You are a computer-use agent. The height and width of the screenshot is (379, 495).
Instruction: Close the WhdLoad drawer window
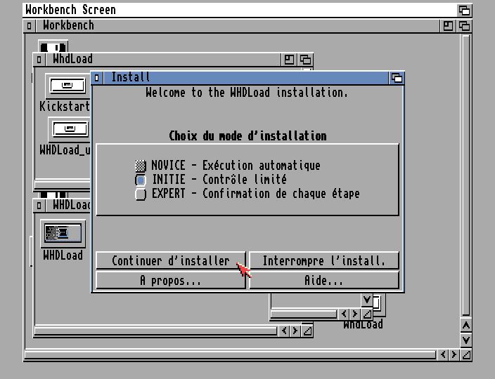point(39,60)
